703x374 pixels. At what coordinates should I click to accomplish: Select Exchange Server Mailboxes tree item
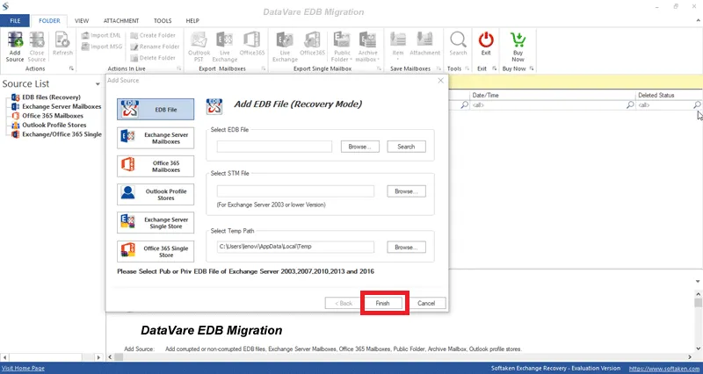coord(62,106)
